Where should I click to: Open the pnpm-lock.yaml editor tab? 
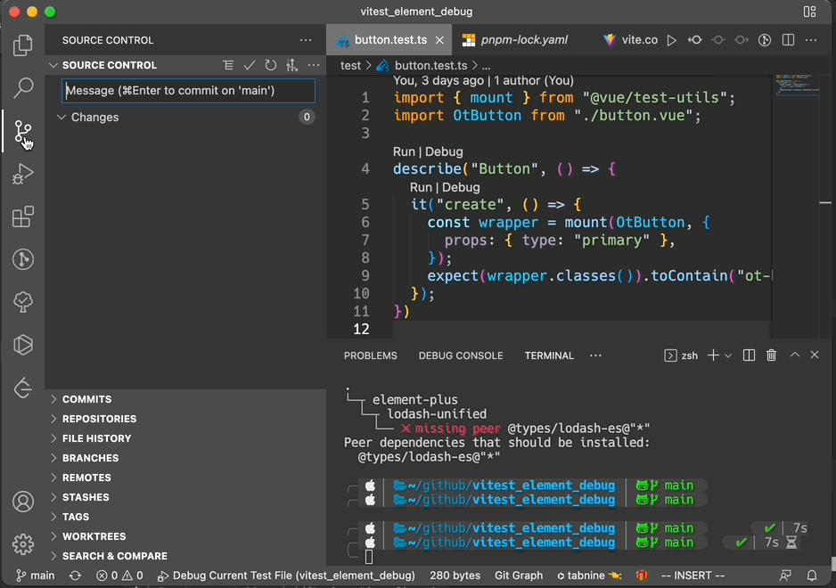(x=523, y=40)
